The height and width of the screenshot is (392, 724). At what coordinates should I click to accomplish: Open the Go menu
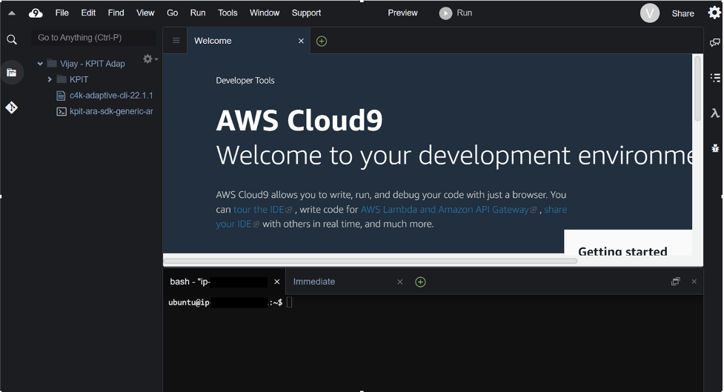[172, 13]
